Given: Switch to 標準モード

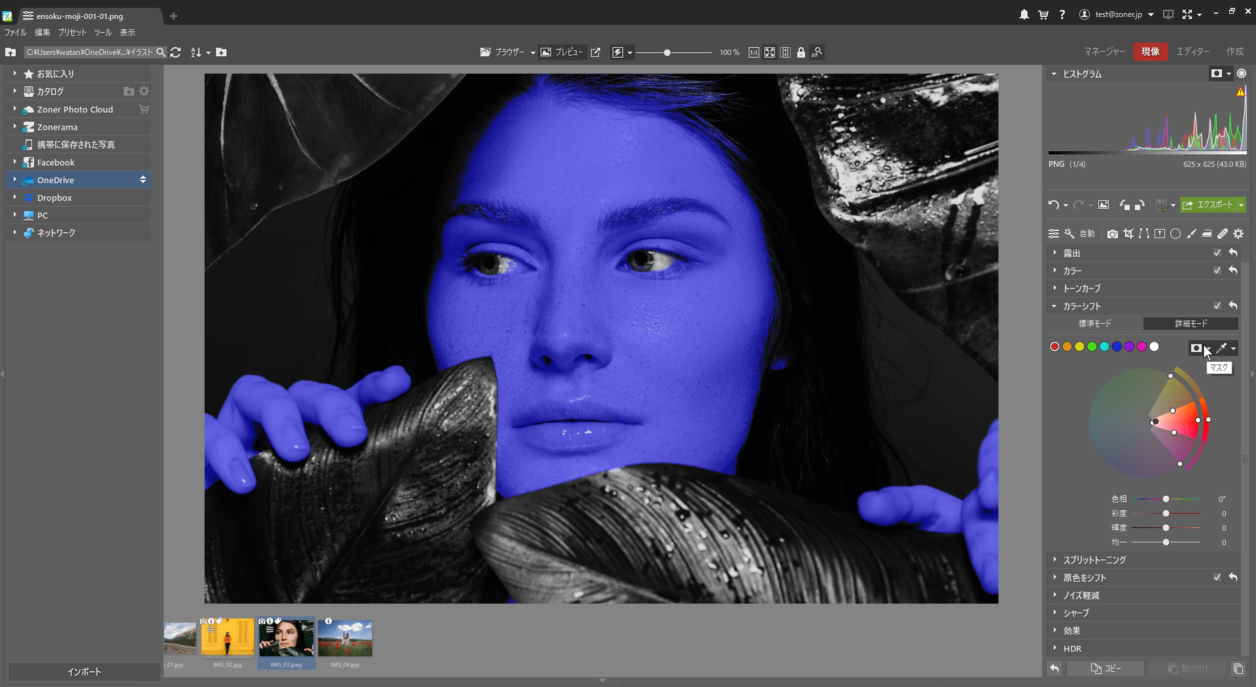Looking at the screenshot, I should (1095, 323).
